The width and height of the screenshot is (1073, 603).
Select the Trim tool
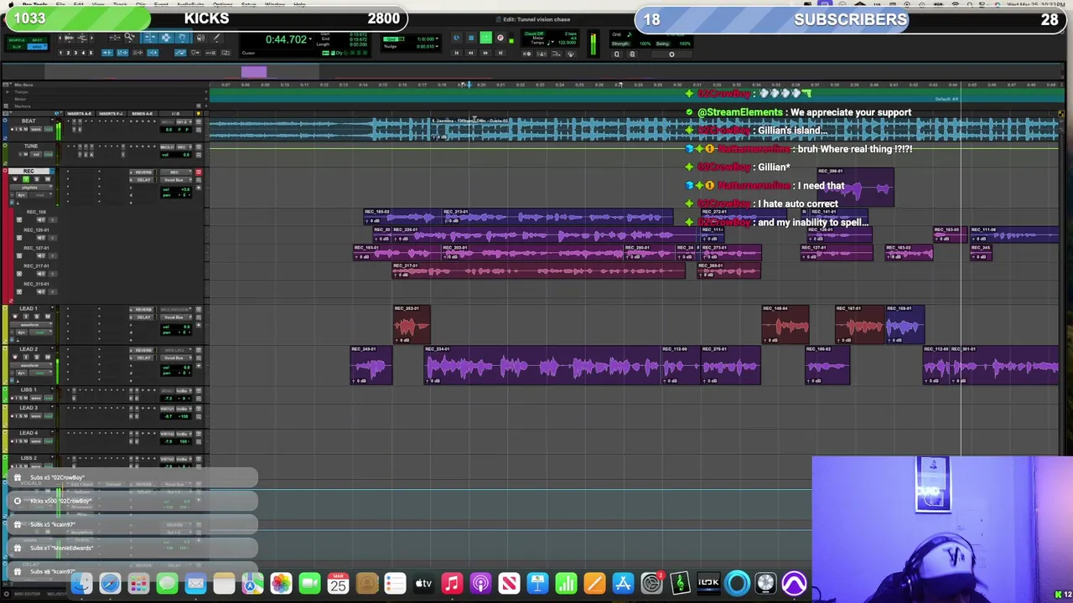pyautogui.click(x=150, y=38)
